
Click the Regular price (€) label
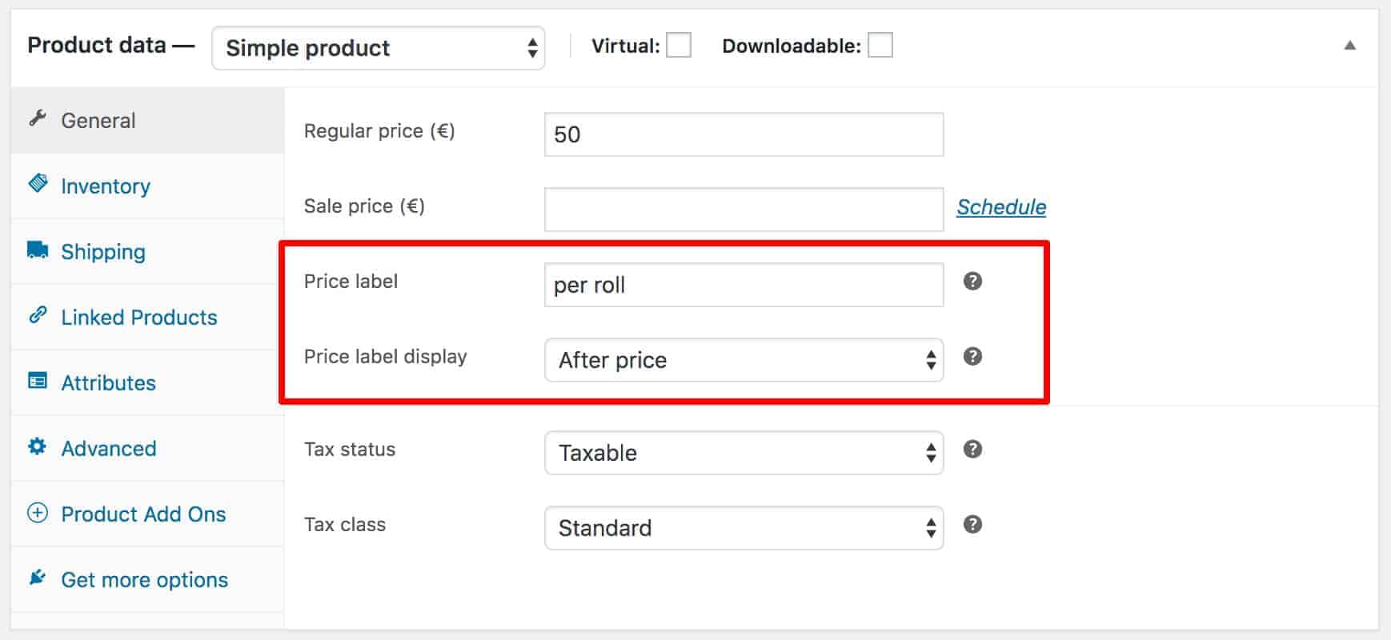[x=379, y=130]
